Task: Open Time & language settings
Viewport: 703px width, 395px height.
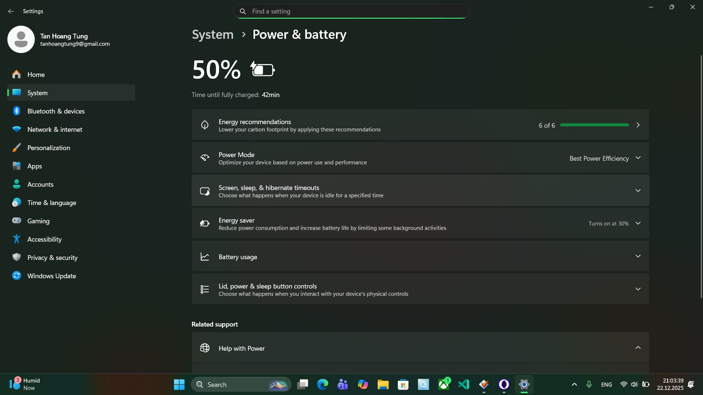Action: pos(71,202)
